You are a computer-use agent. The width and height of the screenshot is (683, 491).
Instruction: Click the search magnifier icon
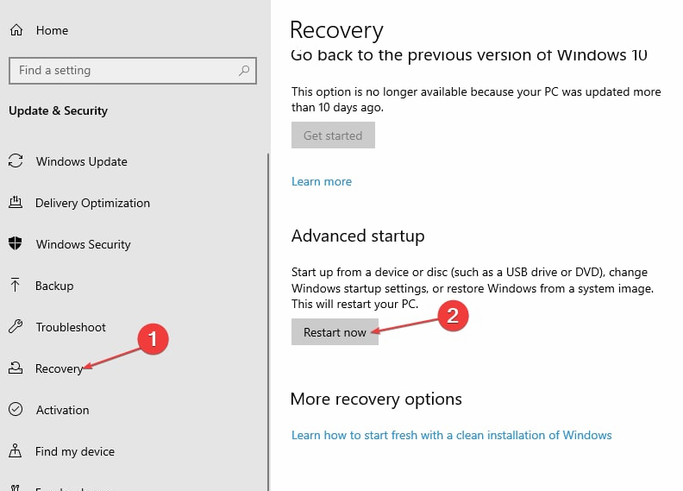(x=244, y=70)
